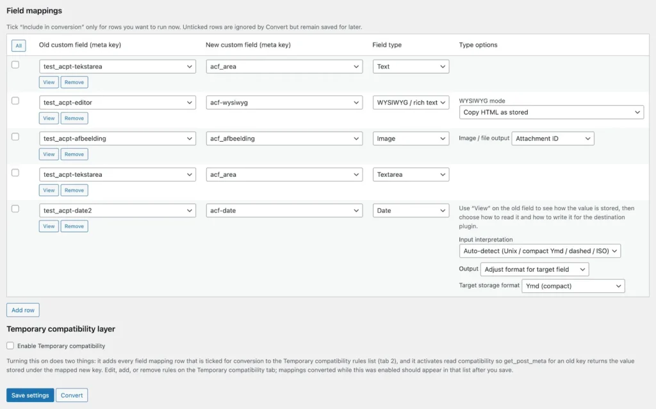Open acf_area dropdown in the Textarea-type row
The width and height of the screenshot is (656, 409).
pyautogui.click(x=284, y=174)
